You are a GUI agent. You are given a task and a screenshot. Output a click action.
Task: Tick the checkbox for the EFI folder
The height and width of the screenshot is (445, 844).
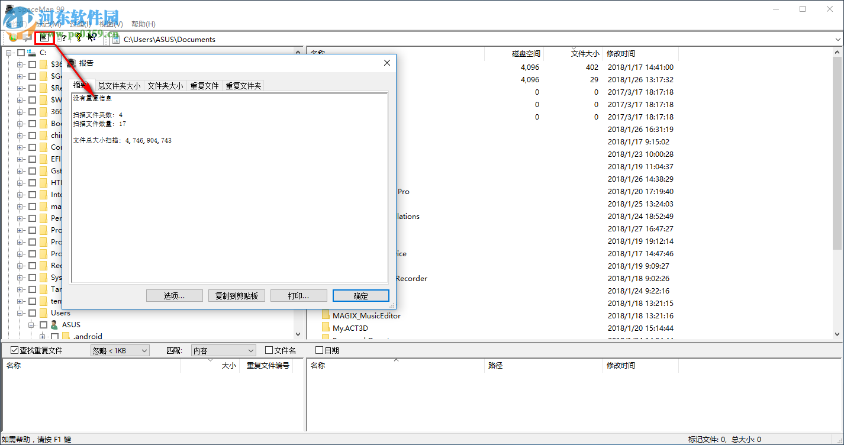pyautogui.click(x=32, y=159)
